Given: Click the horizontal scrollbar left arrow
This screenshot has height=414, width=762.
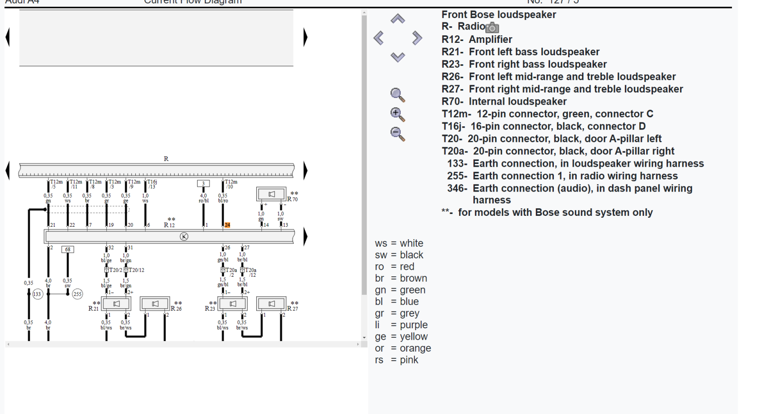Looking at the screenshot, I should point(8,344).
